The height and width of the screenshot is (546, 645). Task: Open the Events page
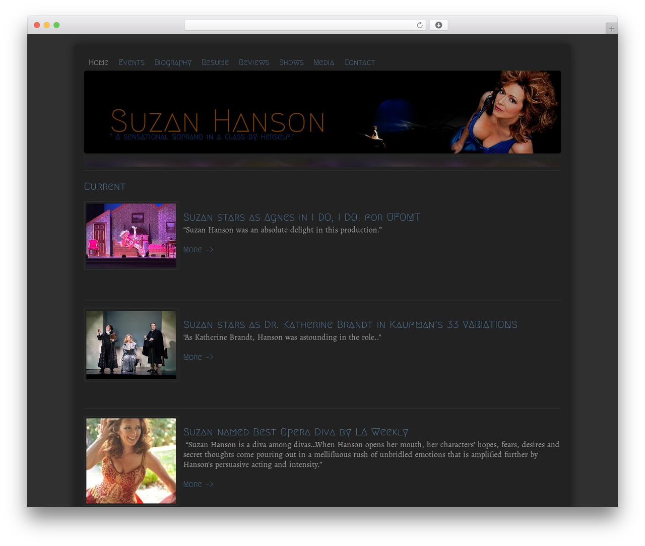pyautogui.click(x=132, y=62)
